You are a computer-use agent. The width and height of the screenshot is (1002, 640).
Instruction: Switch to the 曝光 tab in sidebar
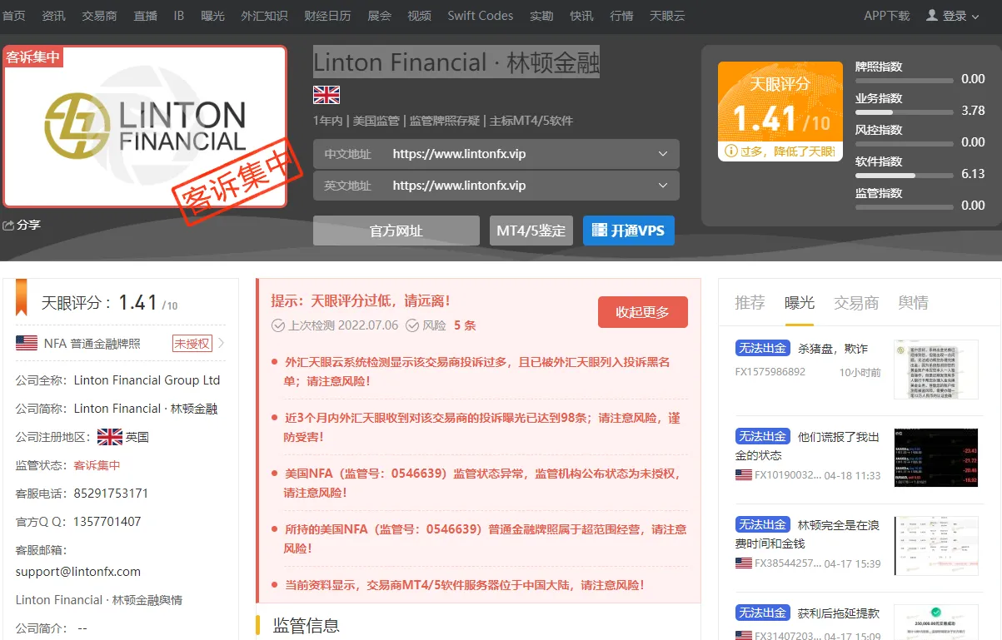click(x=800, y=303)
